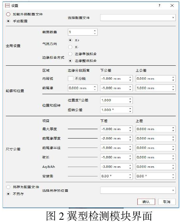Enable the 不分段 checkbox
The width and height of the screenshot is (180, 222).
coord(70,78)
